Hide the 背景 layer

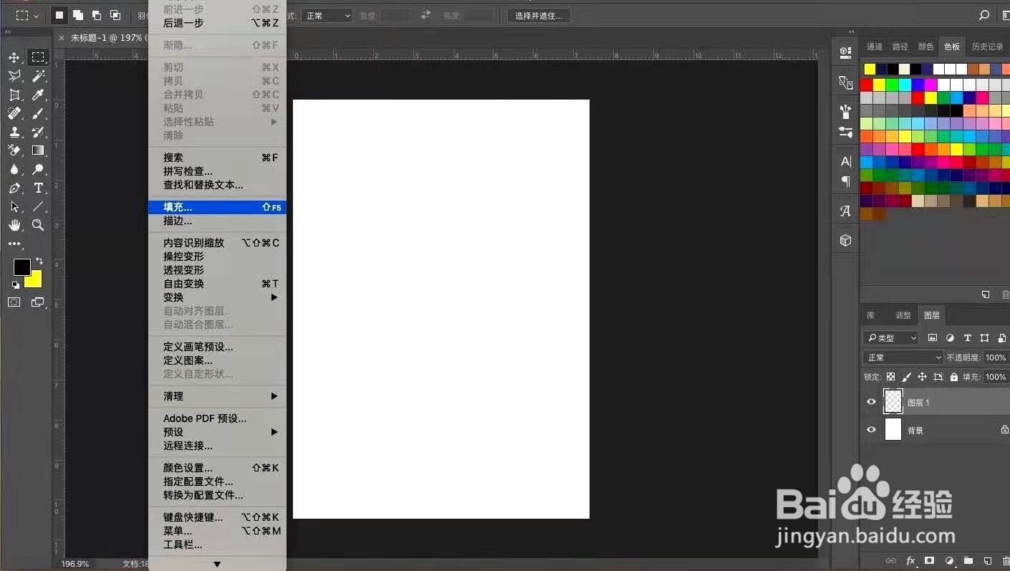click(x=871, y=430)
